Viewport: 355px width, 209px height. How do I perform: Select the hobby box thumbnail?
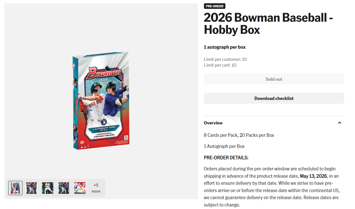click(x=15, y=188)
